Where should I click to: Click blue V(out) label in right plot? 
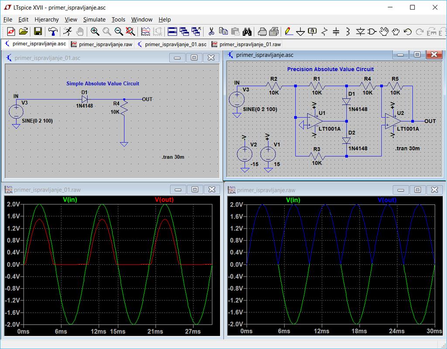click(387, 200)
